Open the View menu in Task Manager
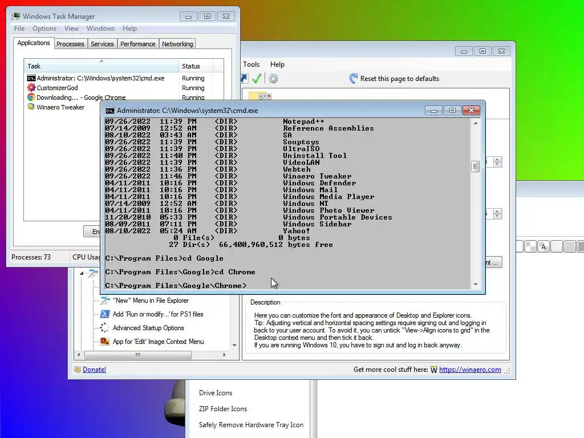 tap(71, 29)
